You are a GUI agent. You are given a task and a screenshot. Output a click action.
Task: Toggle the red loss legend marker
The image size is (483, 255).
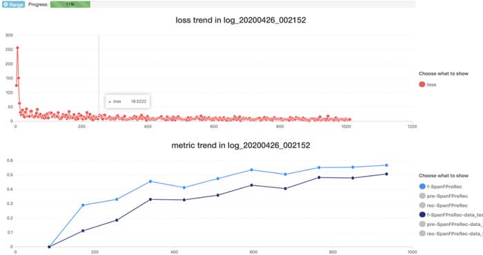click(x=422, y=84)
